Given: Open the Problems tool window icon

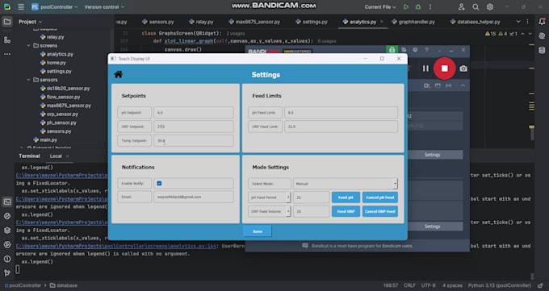Looking at the screenshot, I should click(x=7, y=260).
